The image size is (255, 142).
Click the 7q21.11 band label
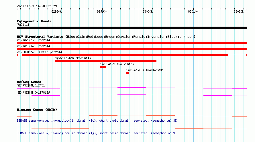coord(23,25)
